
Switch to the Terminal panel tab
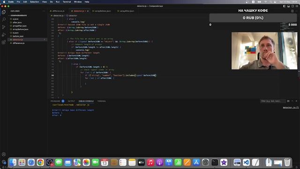(x=101, y=101)
